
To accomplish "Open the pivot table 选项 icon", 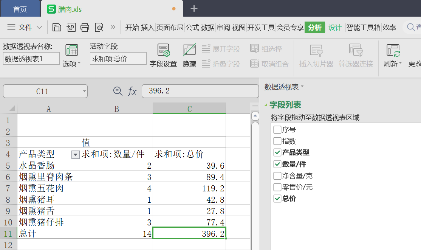I will (72, 50).
